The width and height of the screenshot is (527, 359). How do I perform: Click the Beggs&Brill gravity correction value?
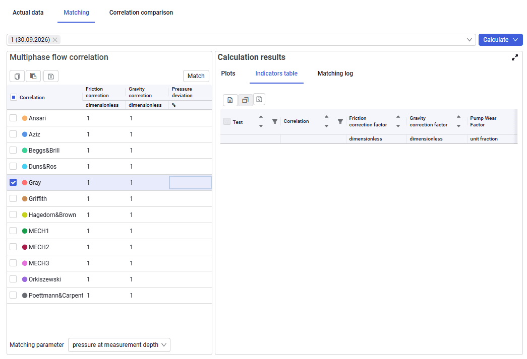(x=132, y=151)
